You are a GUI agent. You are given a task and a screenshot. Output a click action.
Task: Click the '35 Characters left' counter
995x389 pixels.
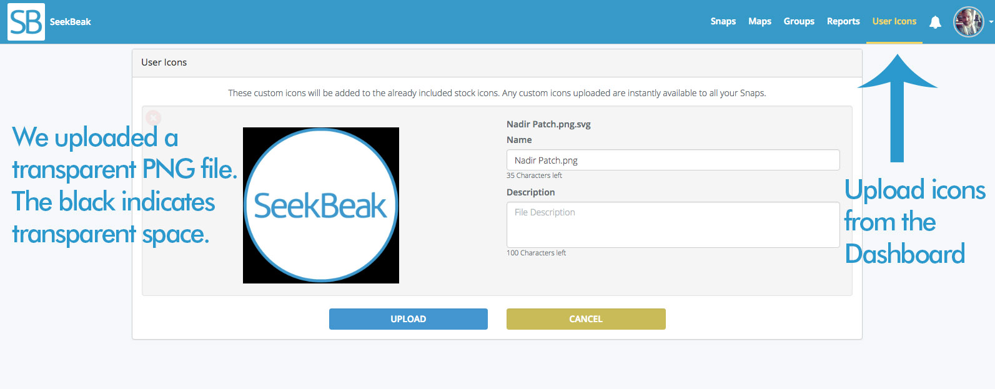coord(534,175)
